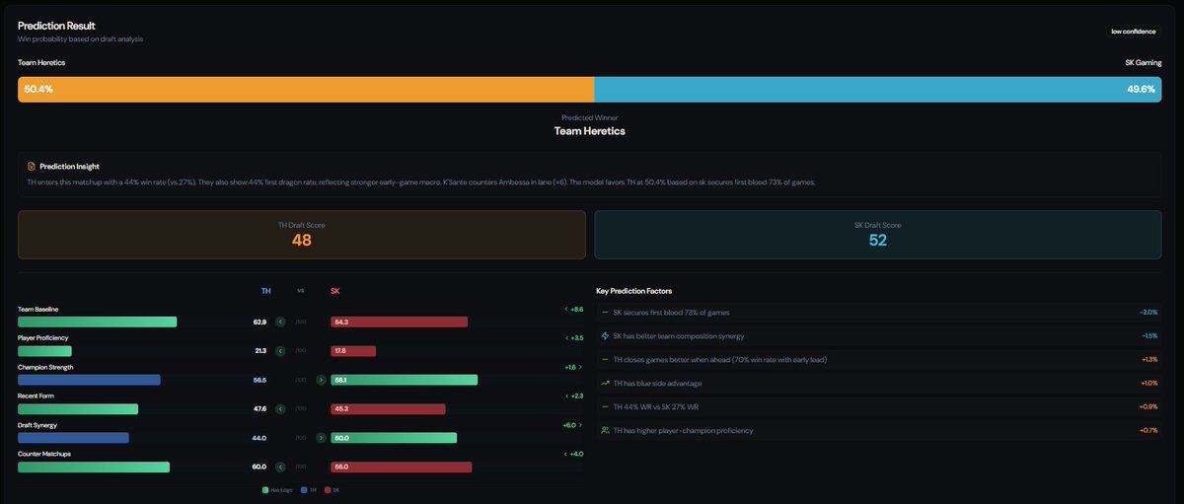
Task: Click the Recent Form left chevron circle
Action: coord(280,409)
